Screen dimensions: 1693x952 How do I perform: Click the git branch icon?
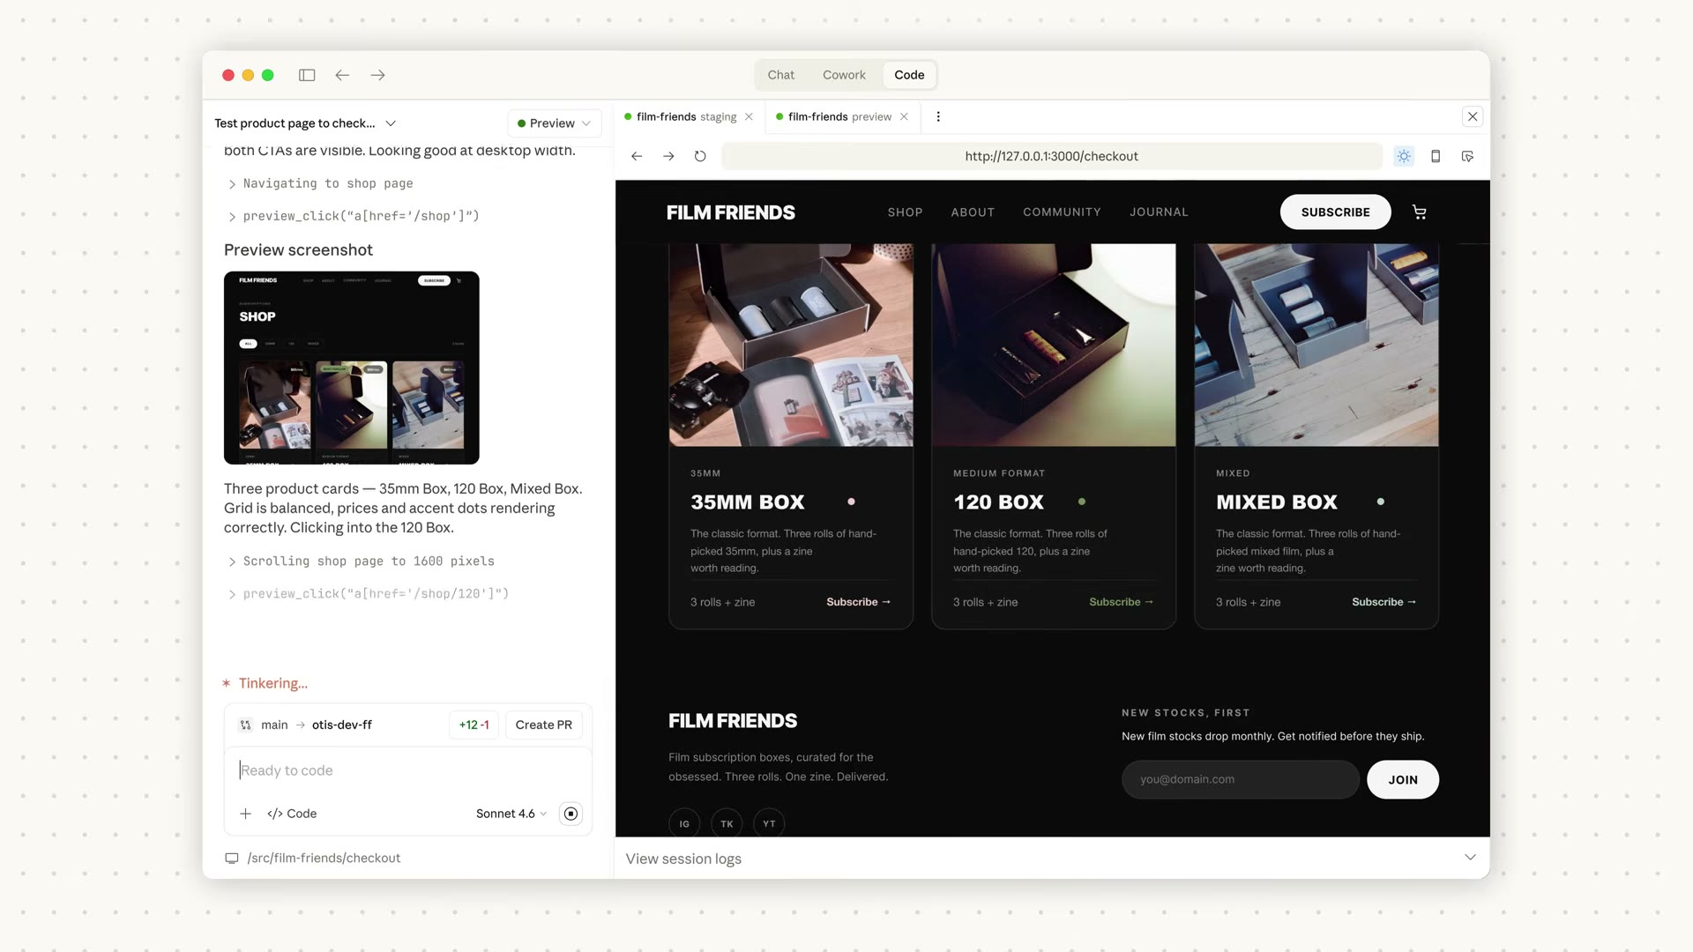[245, 725]
